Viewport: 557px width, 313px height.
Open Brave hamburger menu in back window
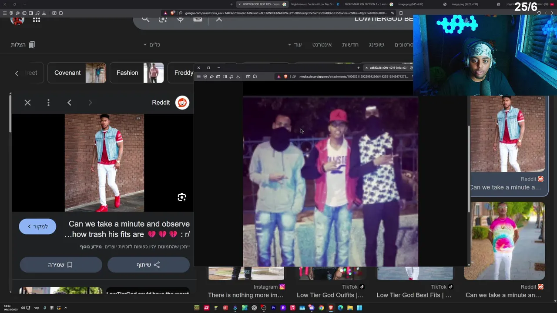pyautogui.click(x=5, y=13)
